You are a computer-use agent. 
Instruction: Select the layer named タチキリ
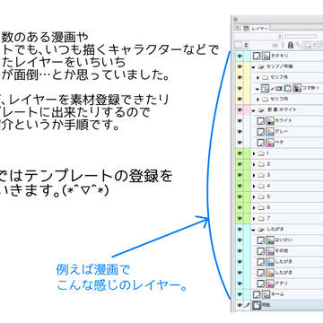[279, 56]
